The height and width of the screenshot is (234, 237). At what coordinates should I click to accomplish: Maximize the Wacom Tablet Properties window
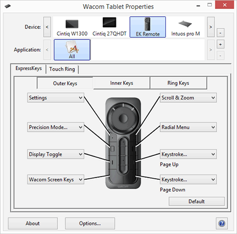pos(210,5)
